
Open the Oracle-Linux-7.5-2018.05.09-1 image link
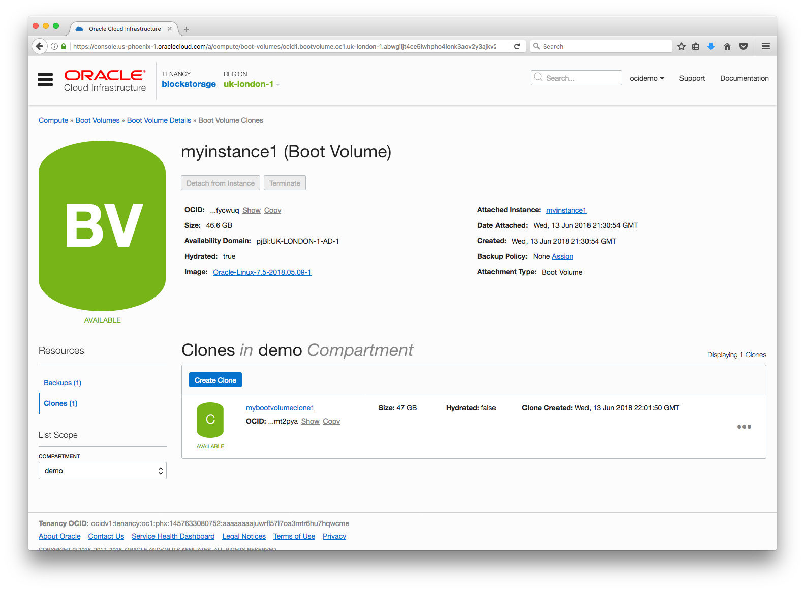click(x=262, y=272)
